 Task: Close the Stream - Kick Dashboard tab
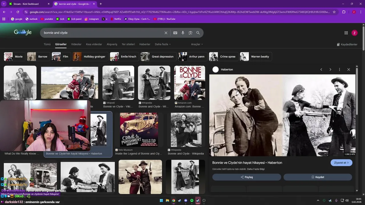pos(48,4)
